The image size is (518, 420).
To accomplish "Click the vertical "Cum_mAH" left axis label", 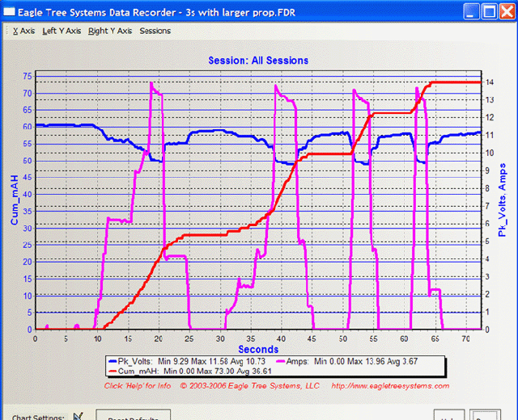I will click(15, 200).
